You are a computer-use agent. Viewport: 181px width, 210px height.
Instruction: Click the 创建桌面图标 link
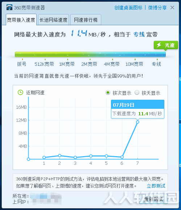click(128, 8)
